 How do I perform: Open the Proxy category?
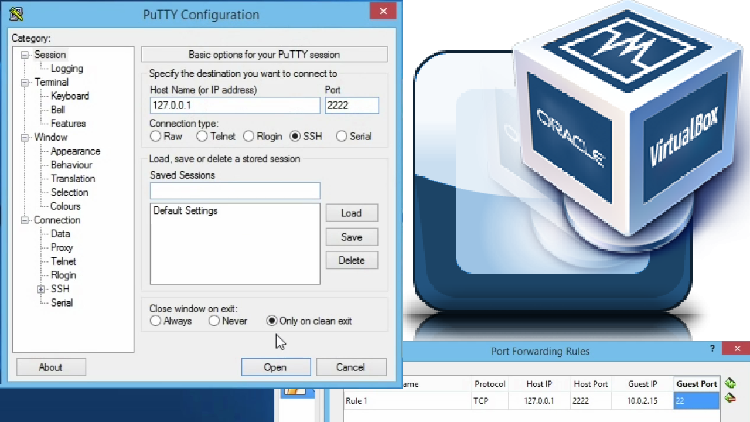62,248
